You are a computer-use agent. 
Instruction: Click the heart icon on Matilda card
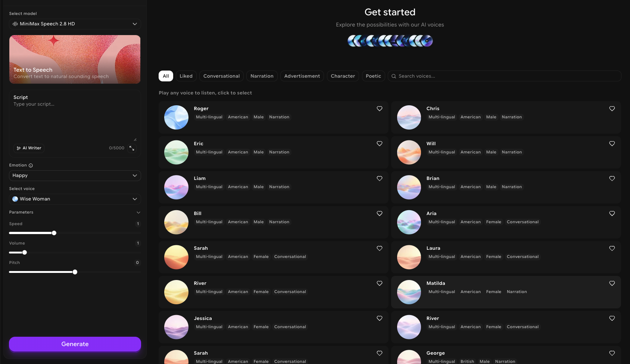click(x=612, y=283)
